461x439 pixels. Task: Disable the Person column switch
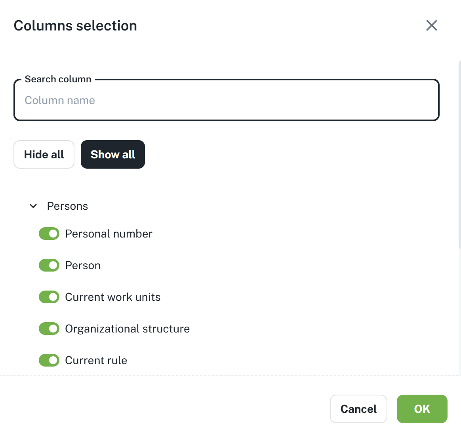49,265
